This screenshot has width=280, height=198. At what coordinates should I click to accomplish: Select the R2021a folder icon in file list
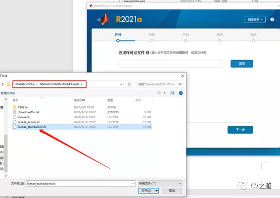tap(15, 107)
